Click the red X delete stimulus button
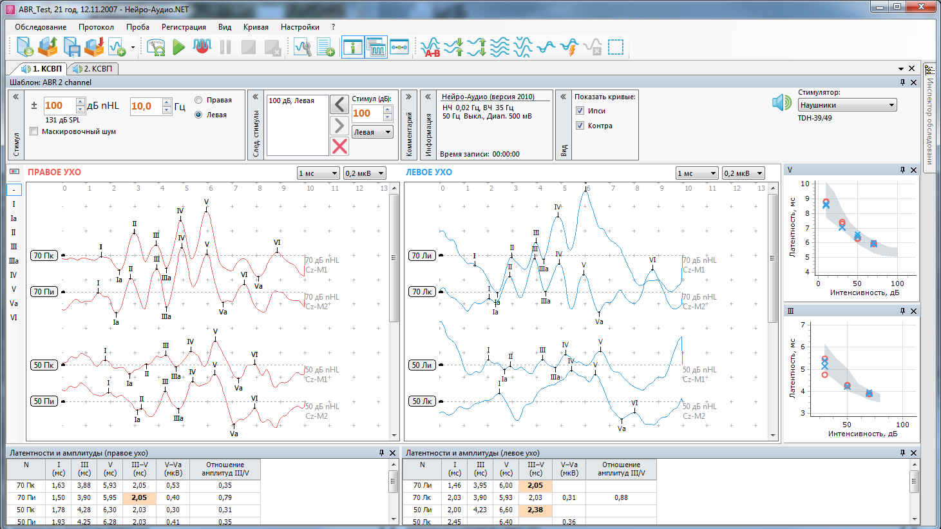Viewport: 941px width, 529px height. (x=339, y=146)
